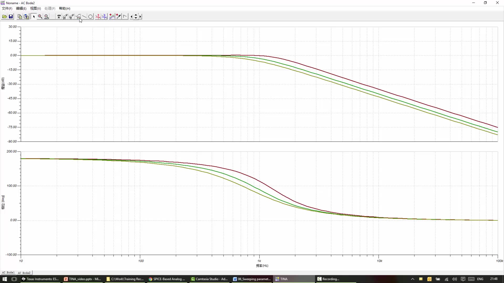Image resolution: width=504 pixels, height=283 pixels.
Task: Open the 编辑(E) menu
Action: (21, 8)
